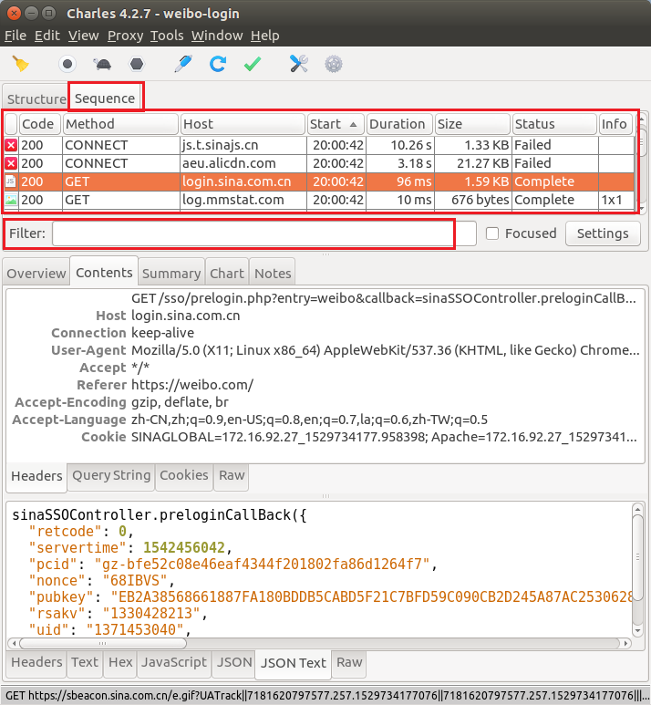Open the Summary tab
The height and width of the screenshot is (705, 651).
click(x=171, y=274)
